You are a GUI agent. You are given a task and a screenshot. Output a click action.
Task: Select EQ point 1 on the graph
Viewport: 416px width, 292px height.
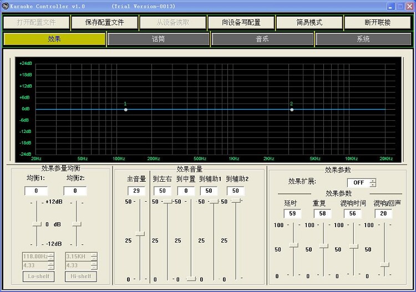click(126, 110)
